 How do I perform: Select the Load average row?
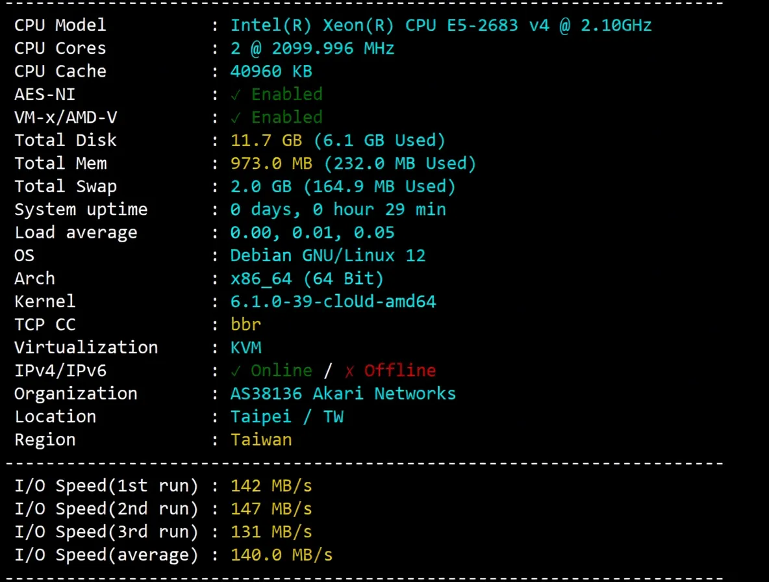click(227, 232)
